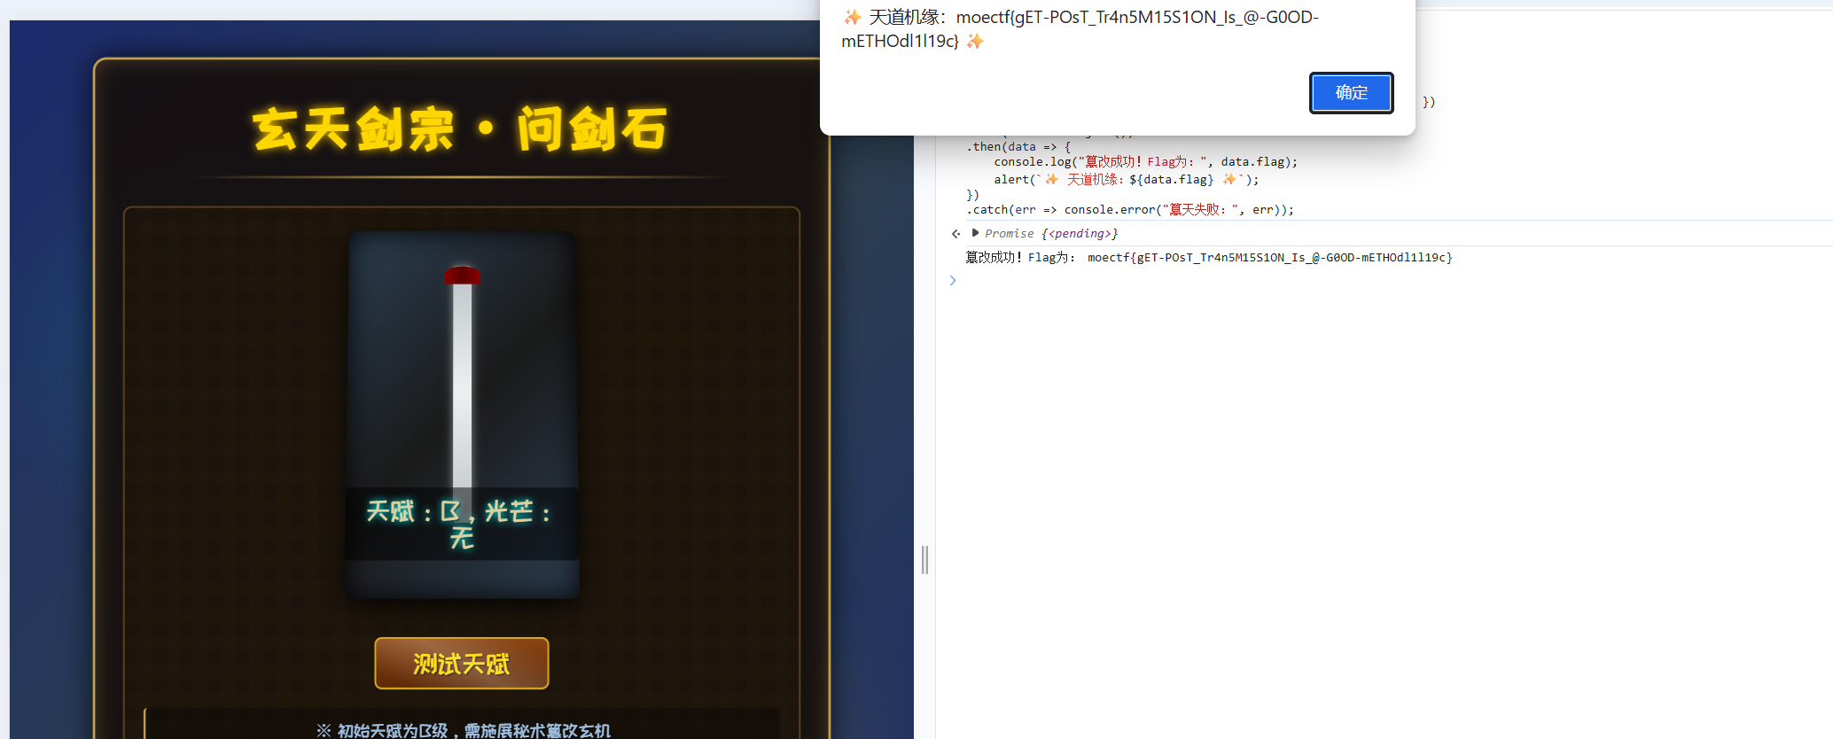1833x739 pixels.
Task: Click the 初始天赋为区级 hint text
Action: tap(464, 730)
